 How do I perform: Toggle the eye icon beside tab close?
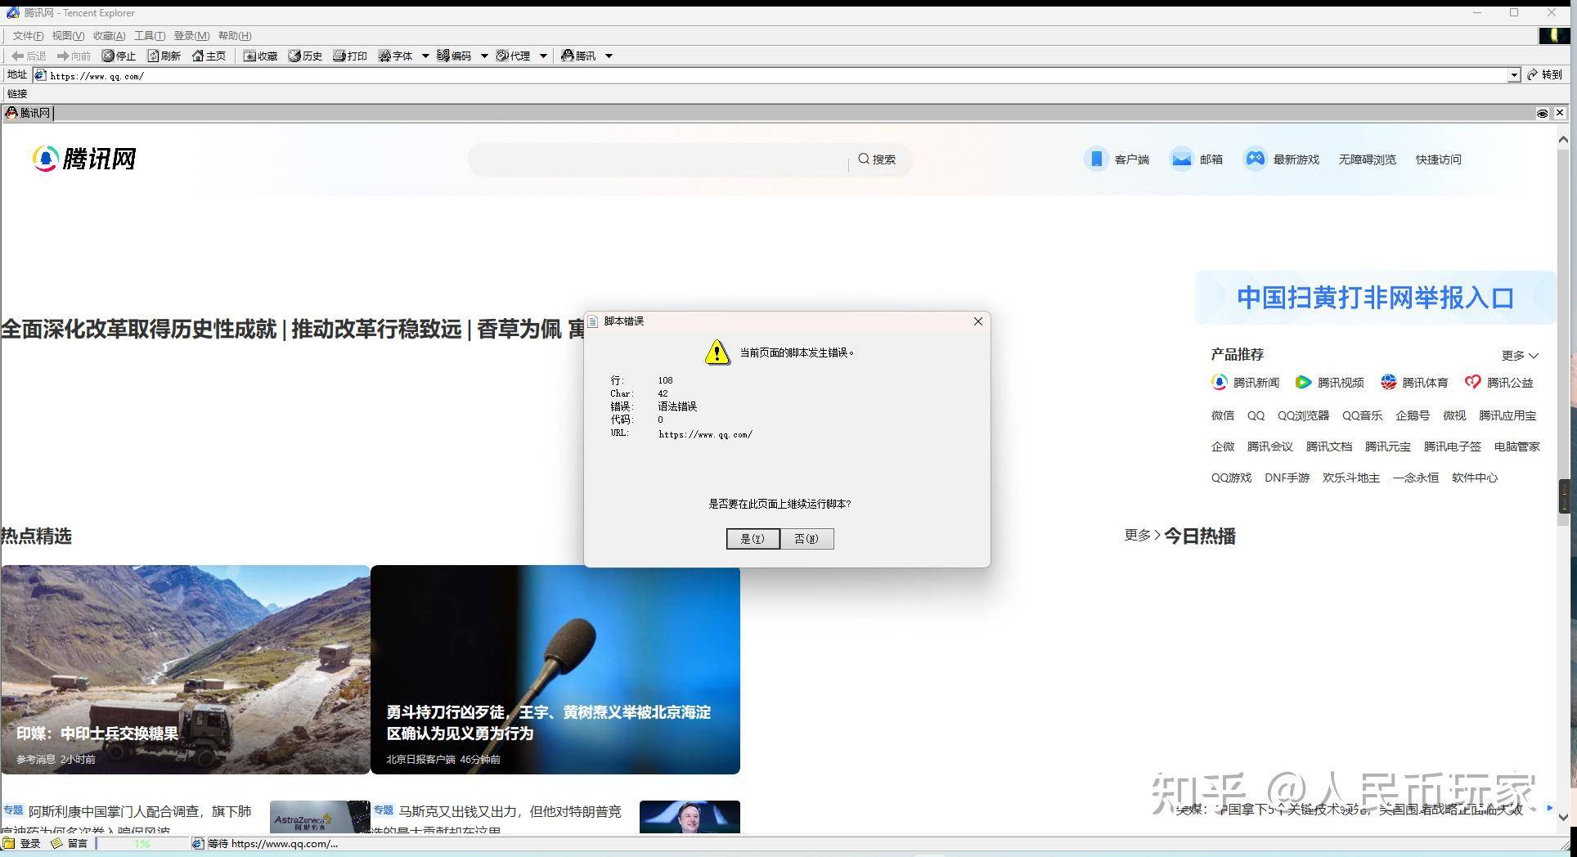1543,113
